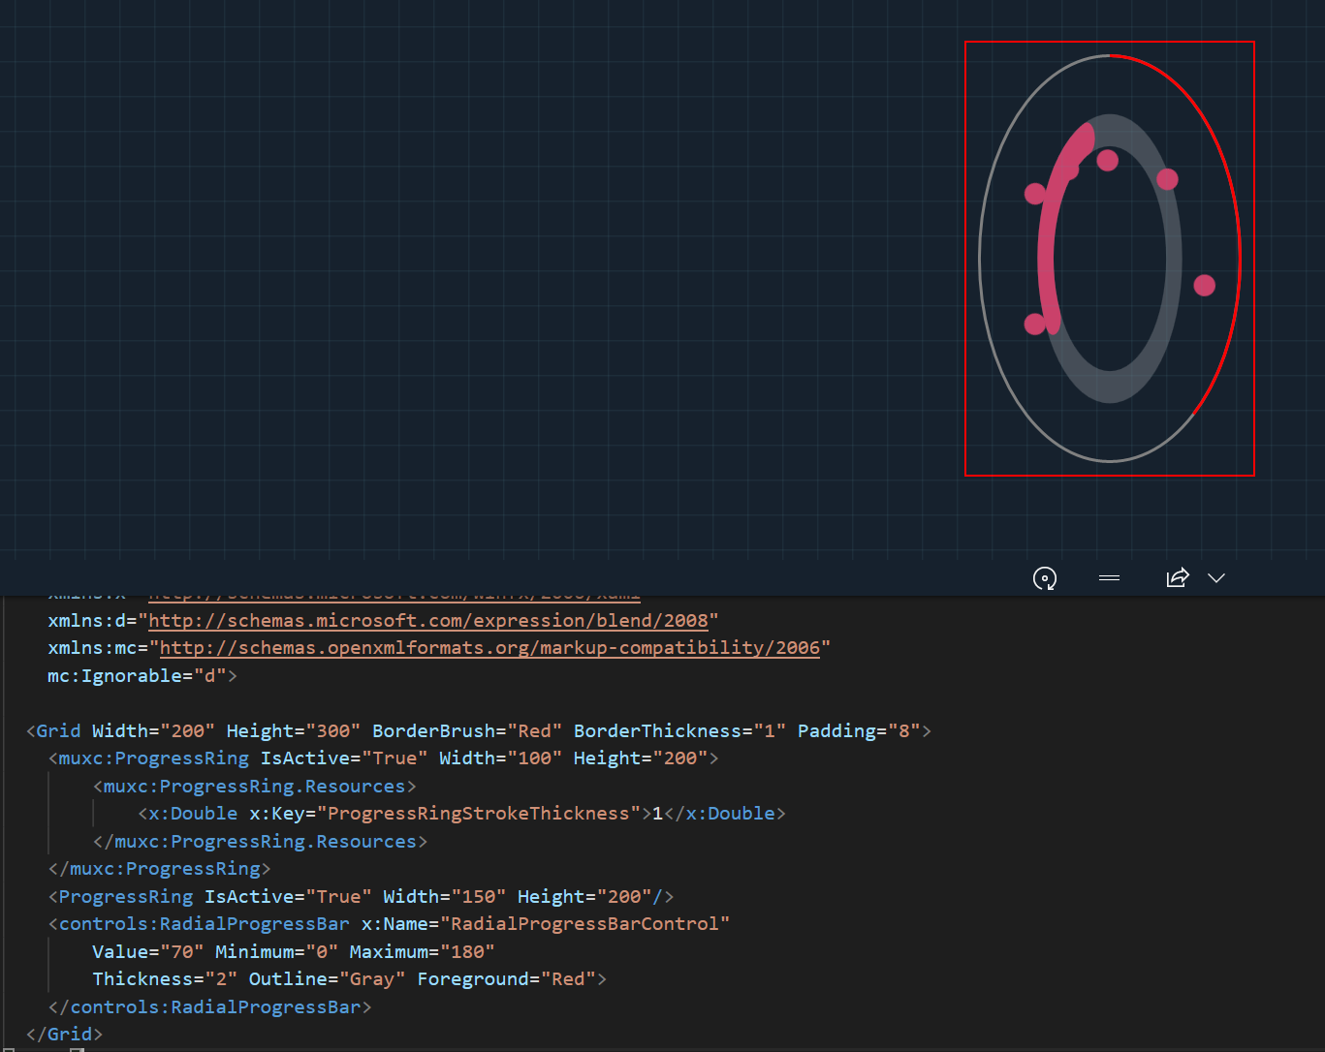Select the Value="70" attribute
1325x1052 pixels.
point(147,951)
